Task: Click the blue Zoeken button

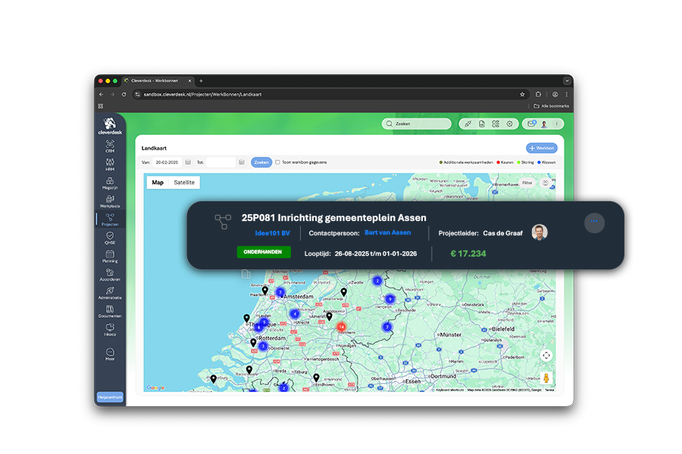Action: point(261,162)
